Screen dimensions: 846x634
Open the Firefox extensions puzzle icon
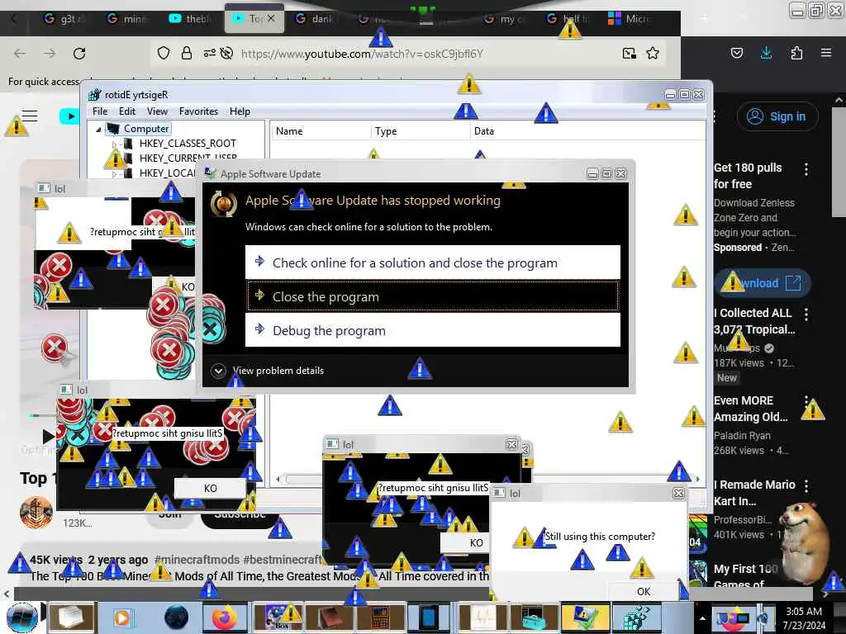tap(796, 53)
